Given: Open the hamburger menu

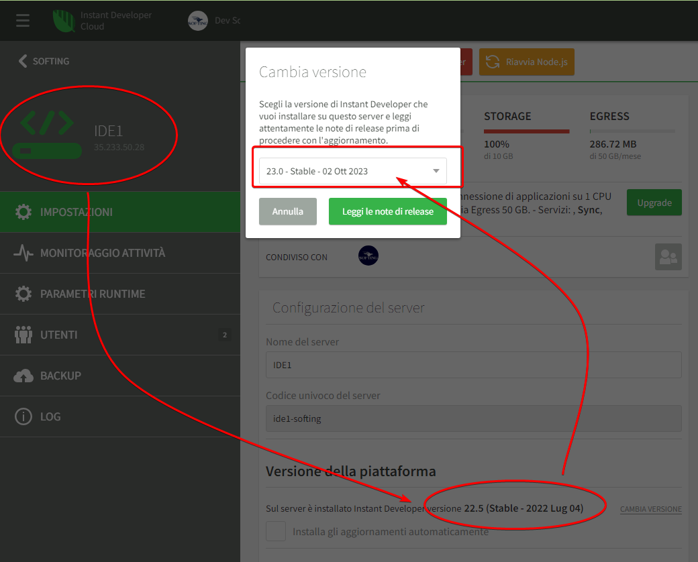Looking at the screenshot, I should coord(23,20).
